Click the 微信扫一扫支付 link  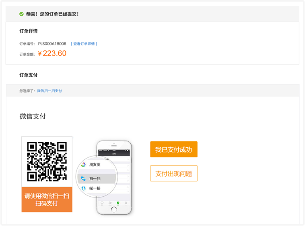tap(49, 91)
